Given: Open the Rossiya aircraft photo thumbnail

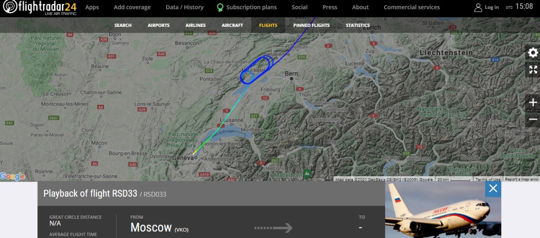Looking at the screenshot, I should [x=443, y=209].
